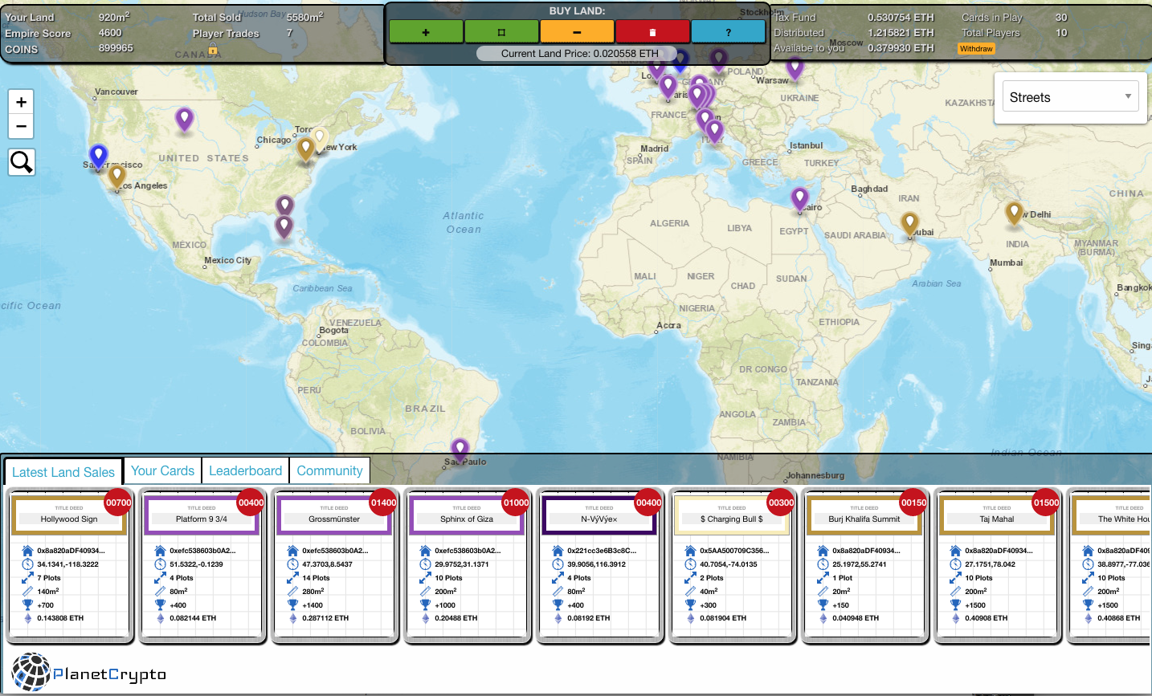The width and height of the screenshot is (1152, 696).
Task: Switch to Latest Land Sales tab
Action: click(63, 472)
